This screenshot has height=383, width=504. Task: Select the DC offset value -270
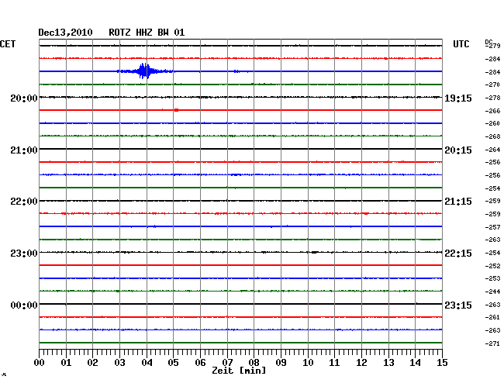(492, 85)
